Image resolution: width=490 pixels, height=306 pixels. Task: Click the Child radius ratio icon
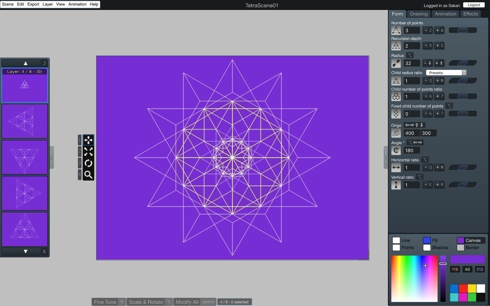point(396,81)
